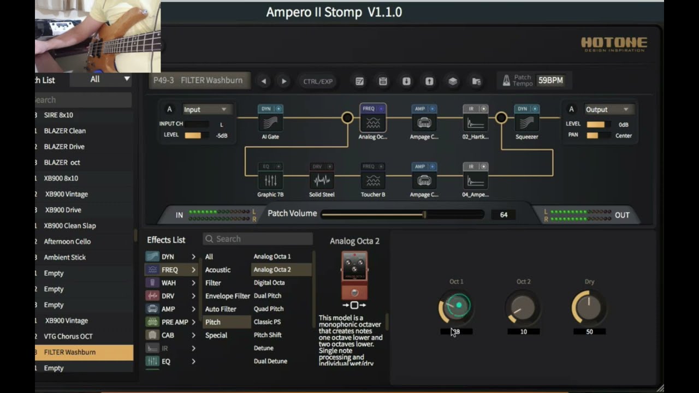Load the VTG Chorus OCT patch
699x393 pixels.
84,336
